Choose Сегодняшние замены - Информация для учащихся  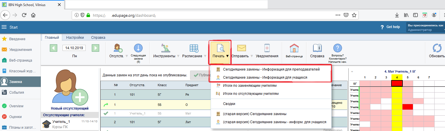point(271,78)
